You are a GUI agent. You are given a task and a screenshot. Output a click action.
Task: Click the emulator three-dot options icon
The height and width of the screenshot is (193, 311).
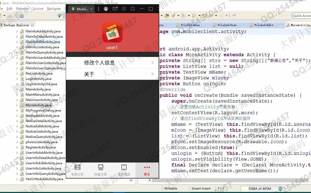(98, 9)
